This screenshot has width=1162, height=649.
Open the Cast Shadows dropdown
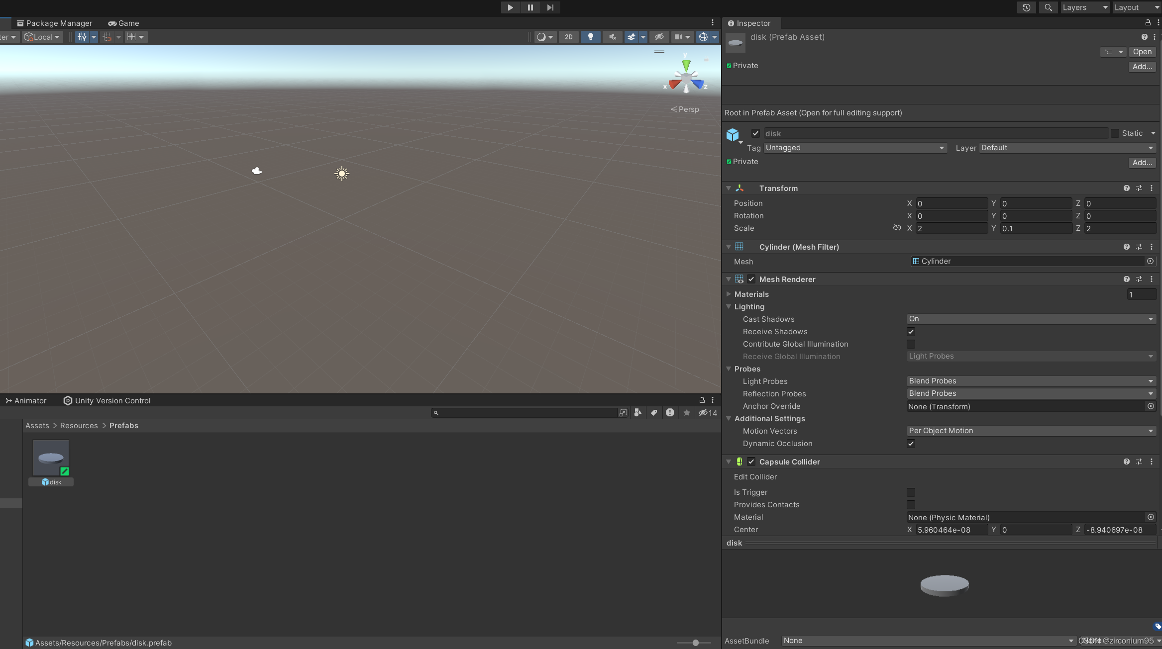[x=1030, y=319]
